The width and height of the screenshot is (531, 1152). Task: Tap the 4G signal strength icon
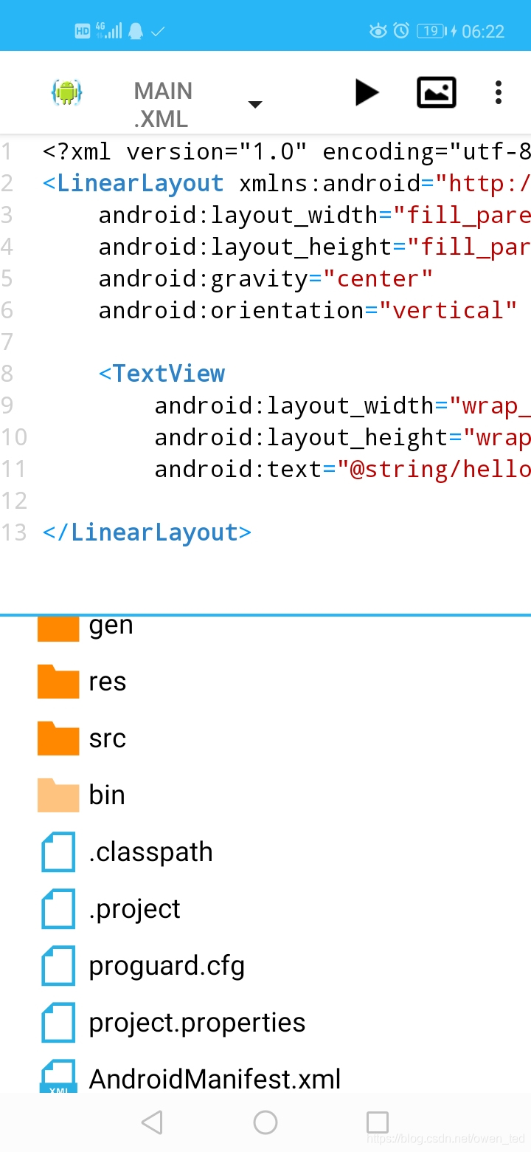tap(108, 30)
